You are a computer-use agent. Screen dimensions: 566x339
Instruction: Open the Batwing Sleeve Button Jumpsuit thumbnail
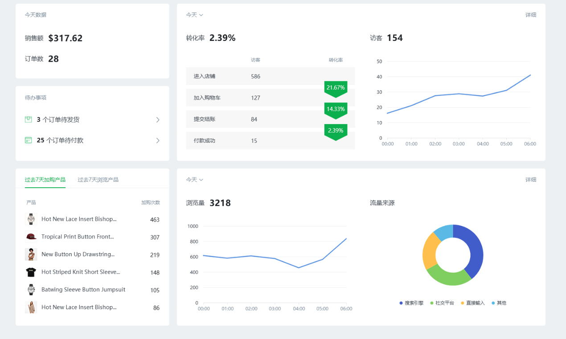[31, 290]
